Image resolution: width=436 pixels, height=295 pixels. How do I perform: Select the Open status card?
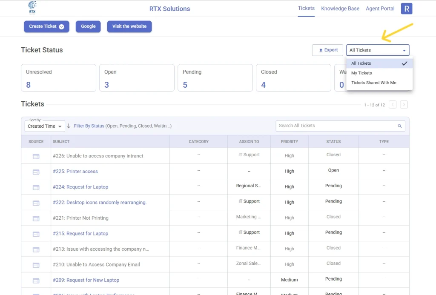pos(137,78)
